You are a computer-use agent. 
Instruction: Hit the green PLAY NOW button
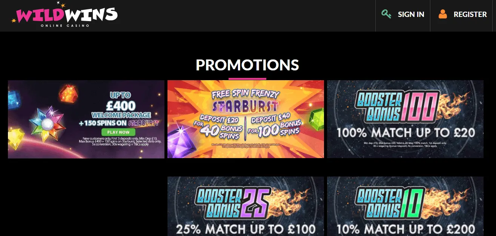pyautogui.click(x=118, y=132)
